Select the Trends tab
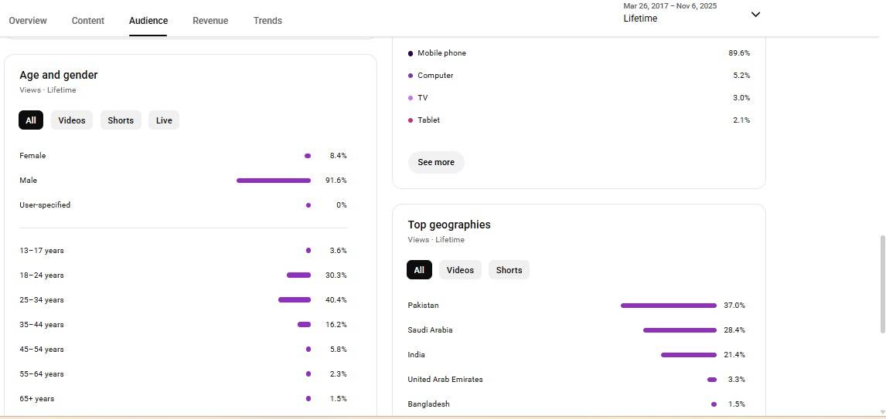Image resolution: width=886 pixels, height=419 pixels. click(268, 21)
